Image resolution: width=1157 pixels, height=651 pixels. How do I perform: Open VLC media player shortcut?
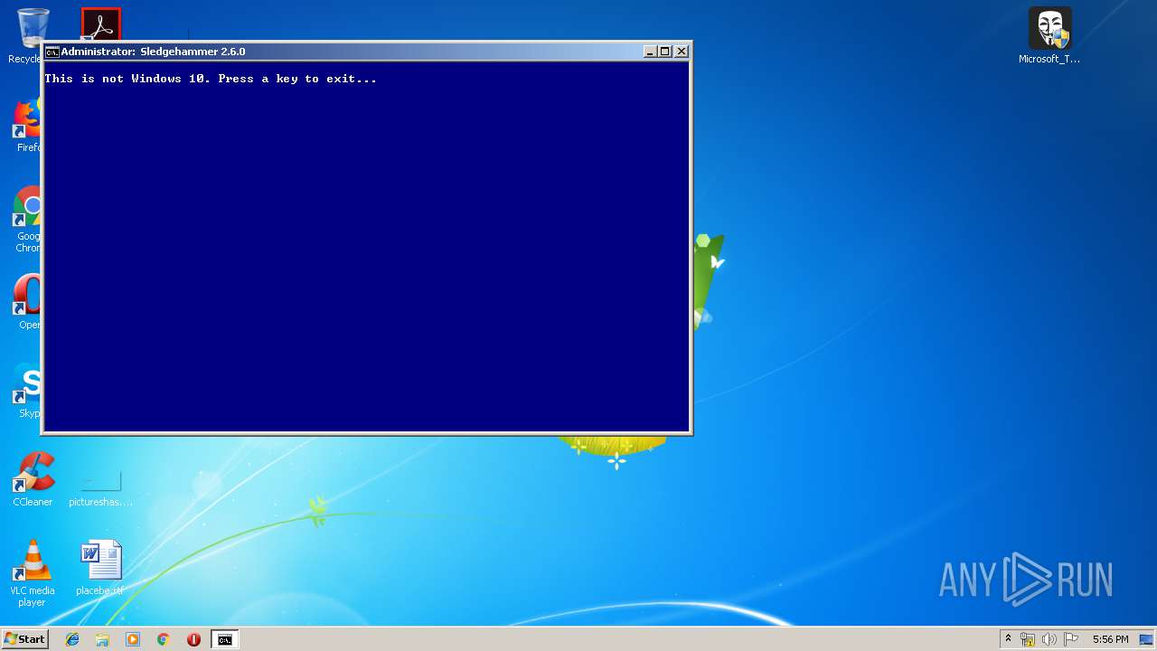[33, 573]
